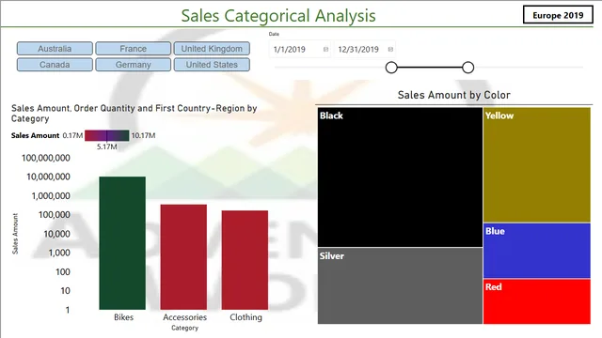Open the Europe 2019 bookmark button
This screenshot has width=602, height=338.
[558, 15]
